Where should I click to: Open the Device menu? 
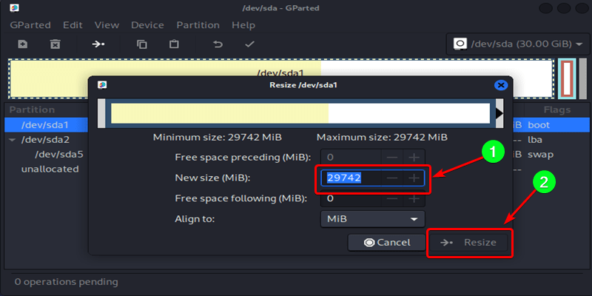147,25
